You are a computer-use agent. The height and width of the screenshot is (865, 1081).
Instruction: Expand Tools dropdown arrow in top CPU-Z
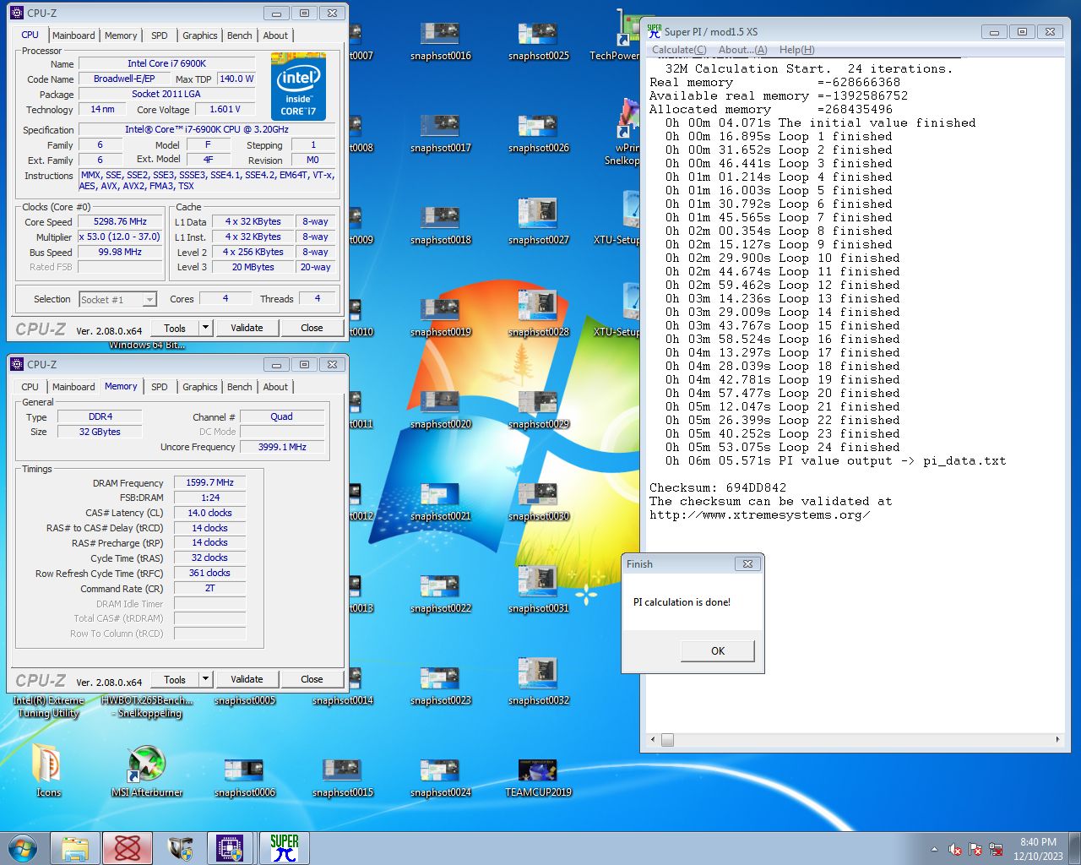[x=205, y=328]
